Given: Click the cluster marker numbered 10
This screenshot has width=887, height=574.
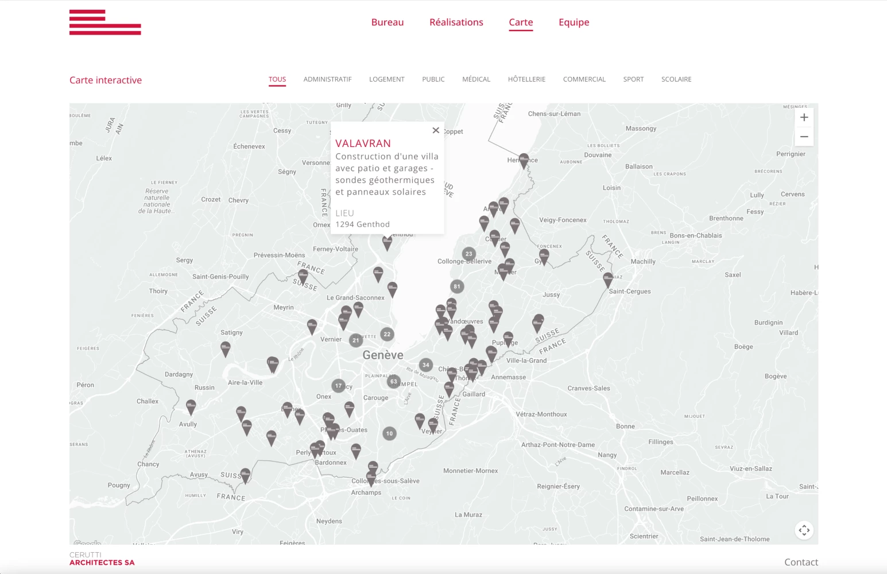Looking at the screenshot, I should (389, 433).
